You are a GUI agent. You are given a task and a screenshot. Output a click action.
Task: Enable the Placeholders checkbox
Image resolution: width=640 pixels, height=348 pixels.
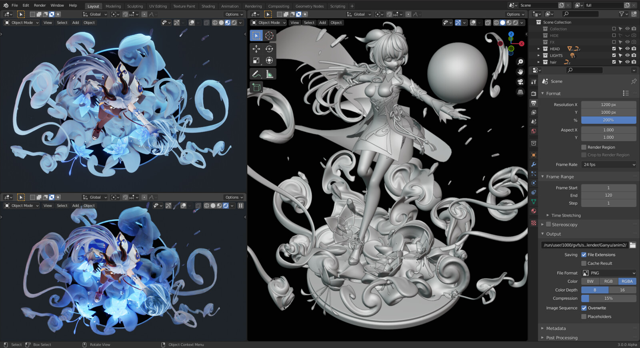[584, 317]
